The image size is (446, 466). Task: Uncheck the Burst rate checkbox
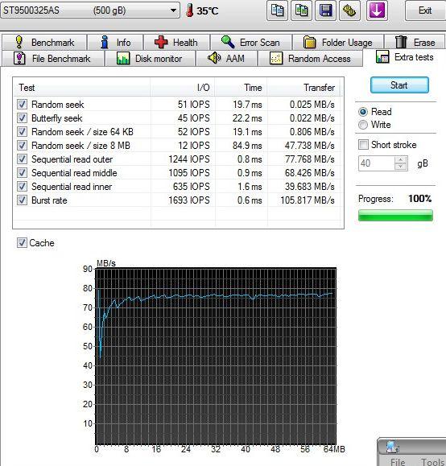pyautogui.click(x=22, y=200)
